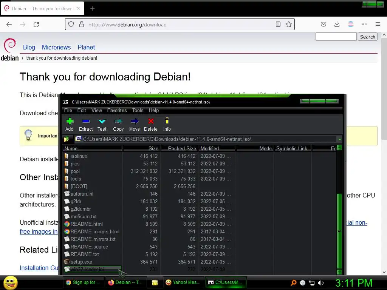Switch to Debian Firefox taskbar button
Viewport: 387px width, 290px height.
click(125, 282)
